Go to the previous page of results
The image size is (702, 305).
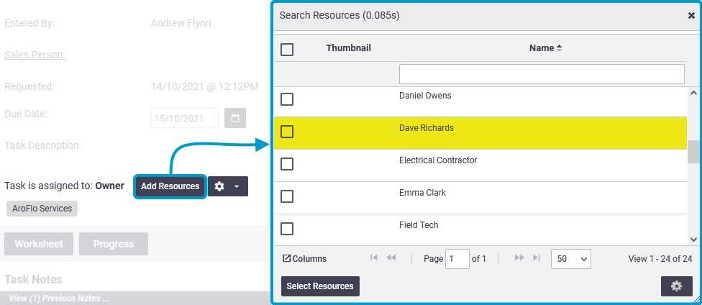[x=391, y=258]
